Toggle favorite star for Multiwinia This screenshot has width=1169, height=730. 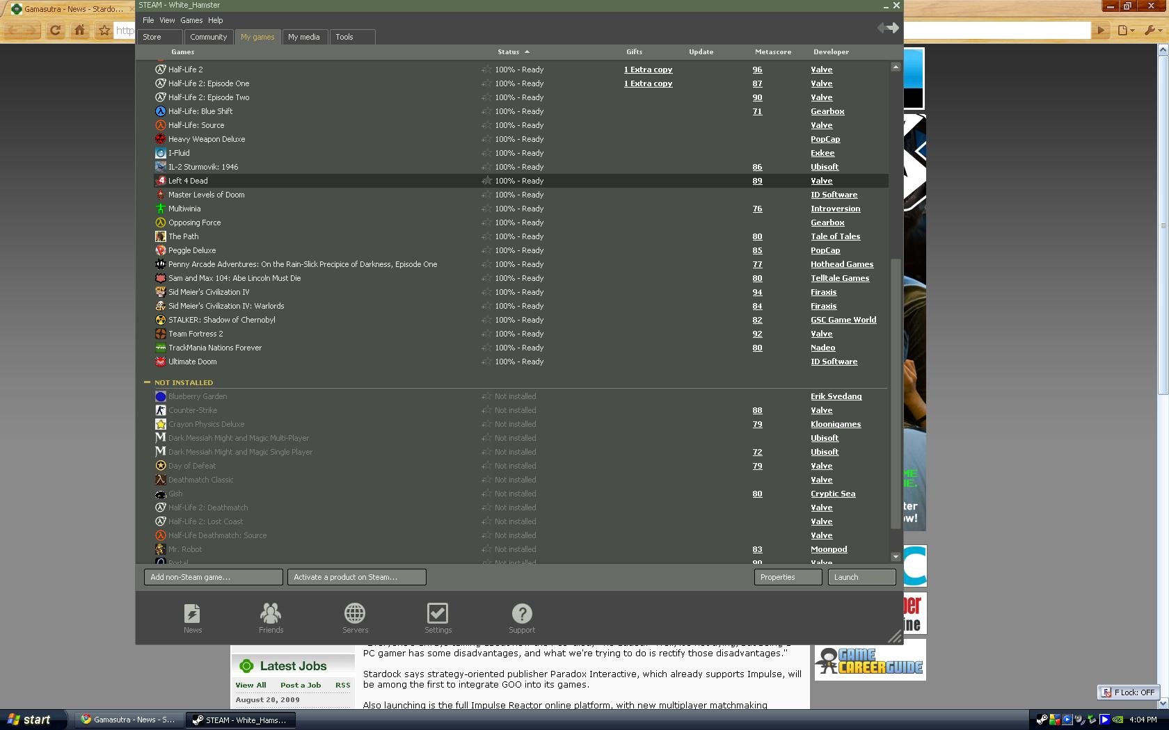(x=486, y=209)
